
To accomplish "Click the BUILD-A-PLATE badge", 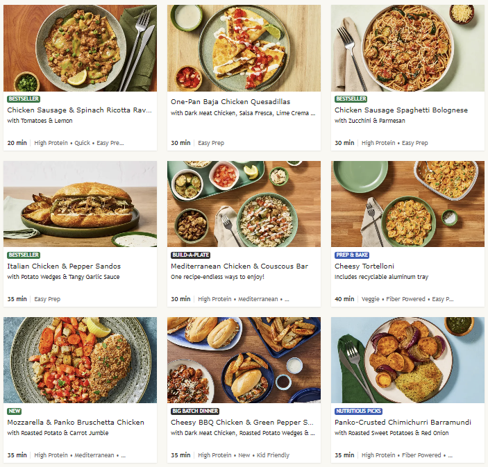I will [x=190, y=255].
